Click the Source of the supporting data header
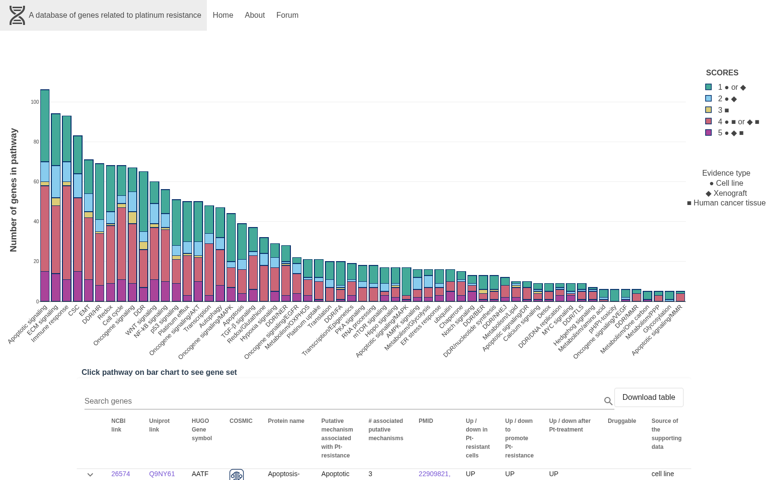 666,434
